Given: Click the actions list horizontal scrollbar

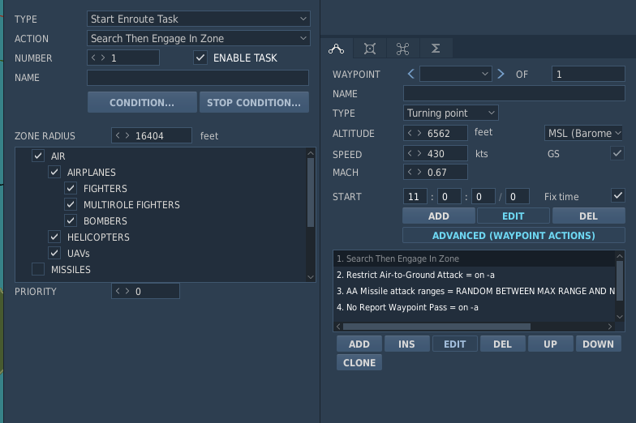Looking at the screenshot, I should (x=436, y=327).
